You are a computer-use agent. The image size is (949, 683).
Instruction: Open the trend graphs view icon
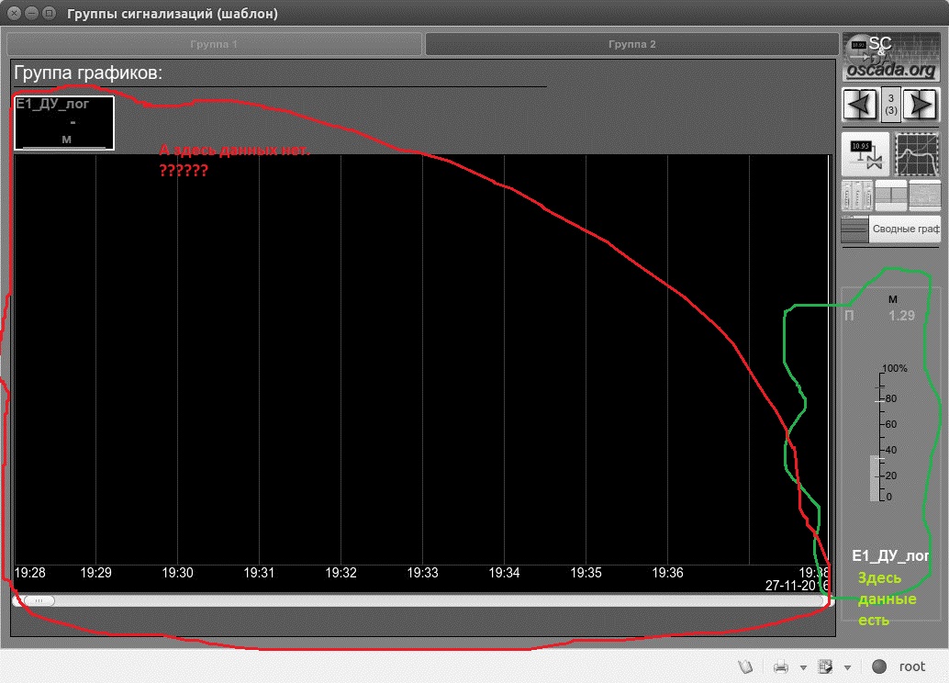(918, 153)
